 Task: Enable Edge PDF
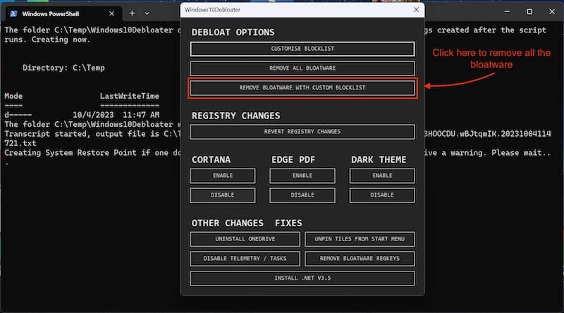point(302,176)
